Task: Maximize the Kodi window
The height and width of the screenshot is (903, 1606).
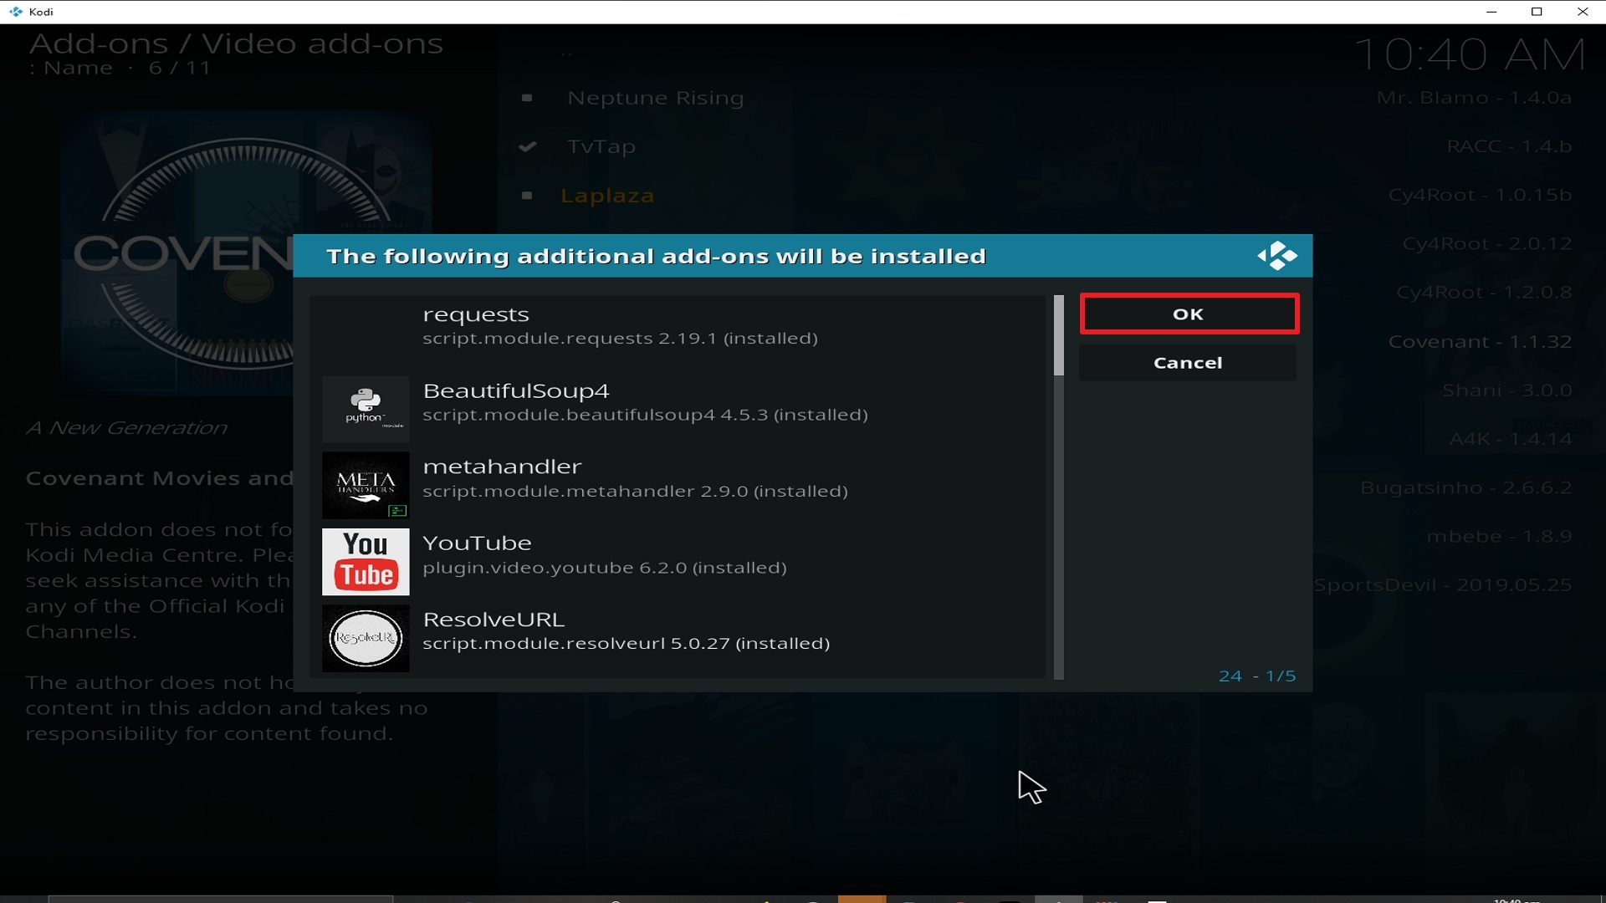Action: (1537, 12)
